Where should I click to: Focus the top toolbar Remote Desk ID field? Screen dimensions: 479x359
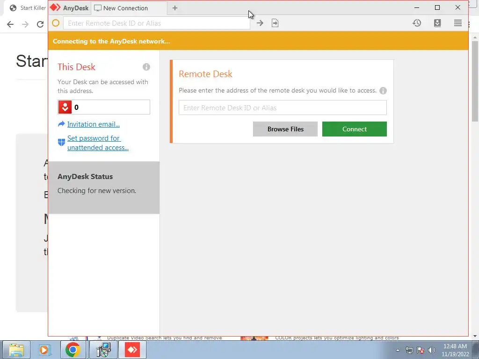(157, 23)
